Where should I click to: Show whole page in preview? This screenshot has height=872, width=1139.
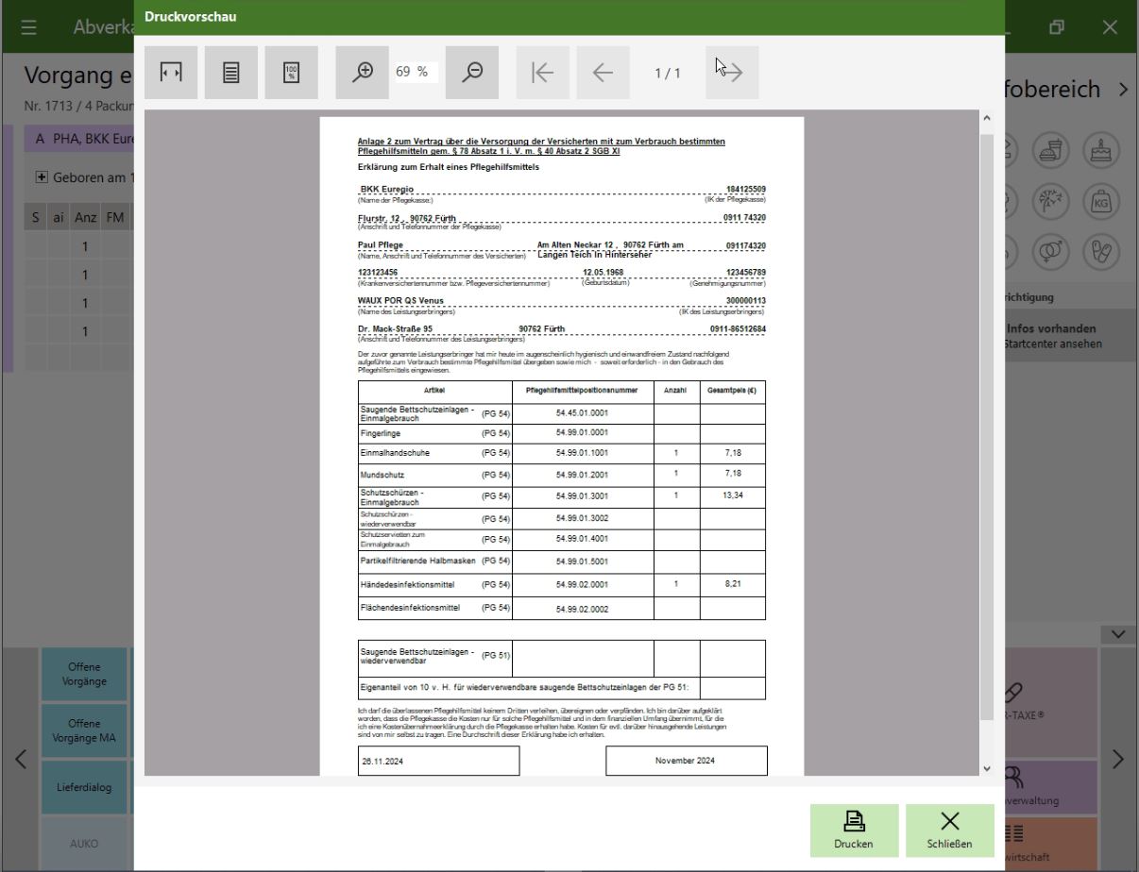[231, 73]
